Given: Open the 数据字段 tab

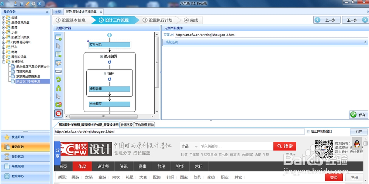Looking at the screenshot, I should (x=127, y=125).
